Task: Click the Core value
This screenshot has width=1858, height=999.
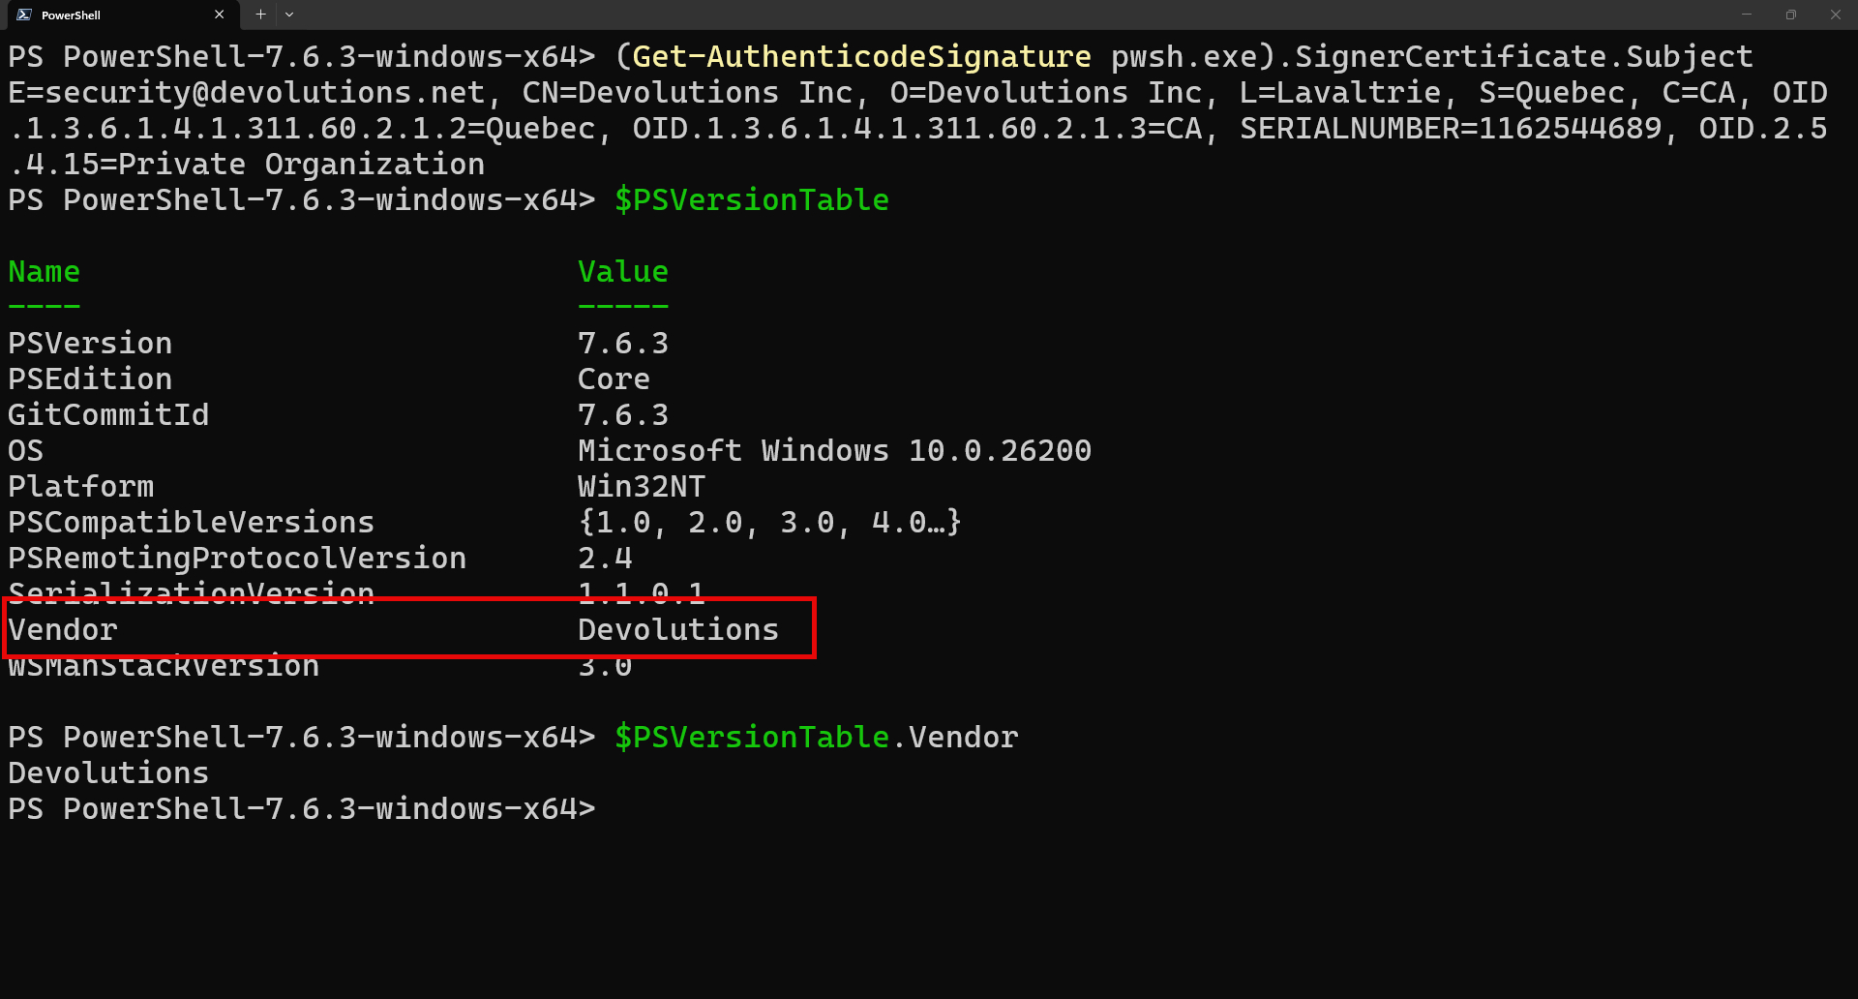Action: tap(614, 379)
